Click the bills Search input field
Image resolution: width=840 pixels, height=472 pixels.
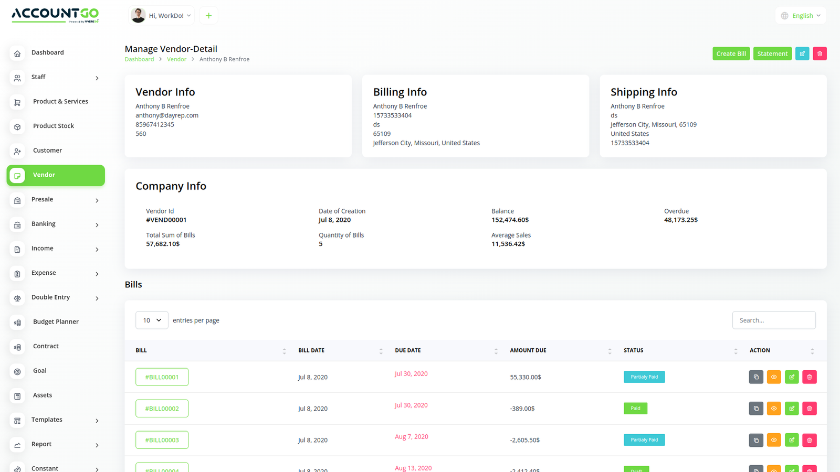(773, 320)
